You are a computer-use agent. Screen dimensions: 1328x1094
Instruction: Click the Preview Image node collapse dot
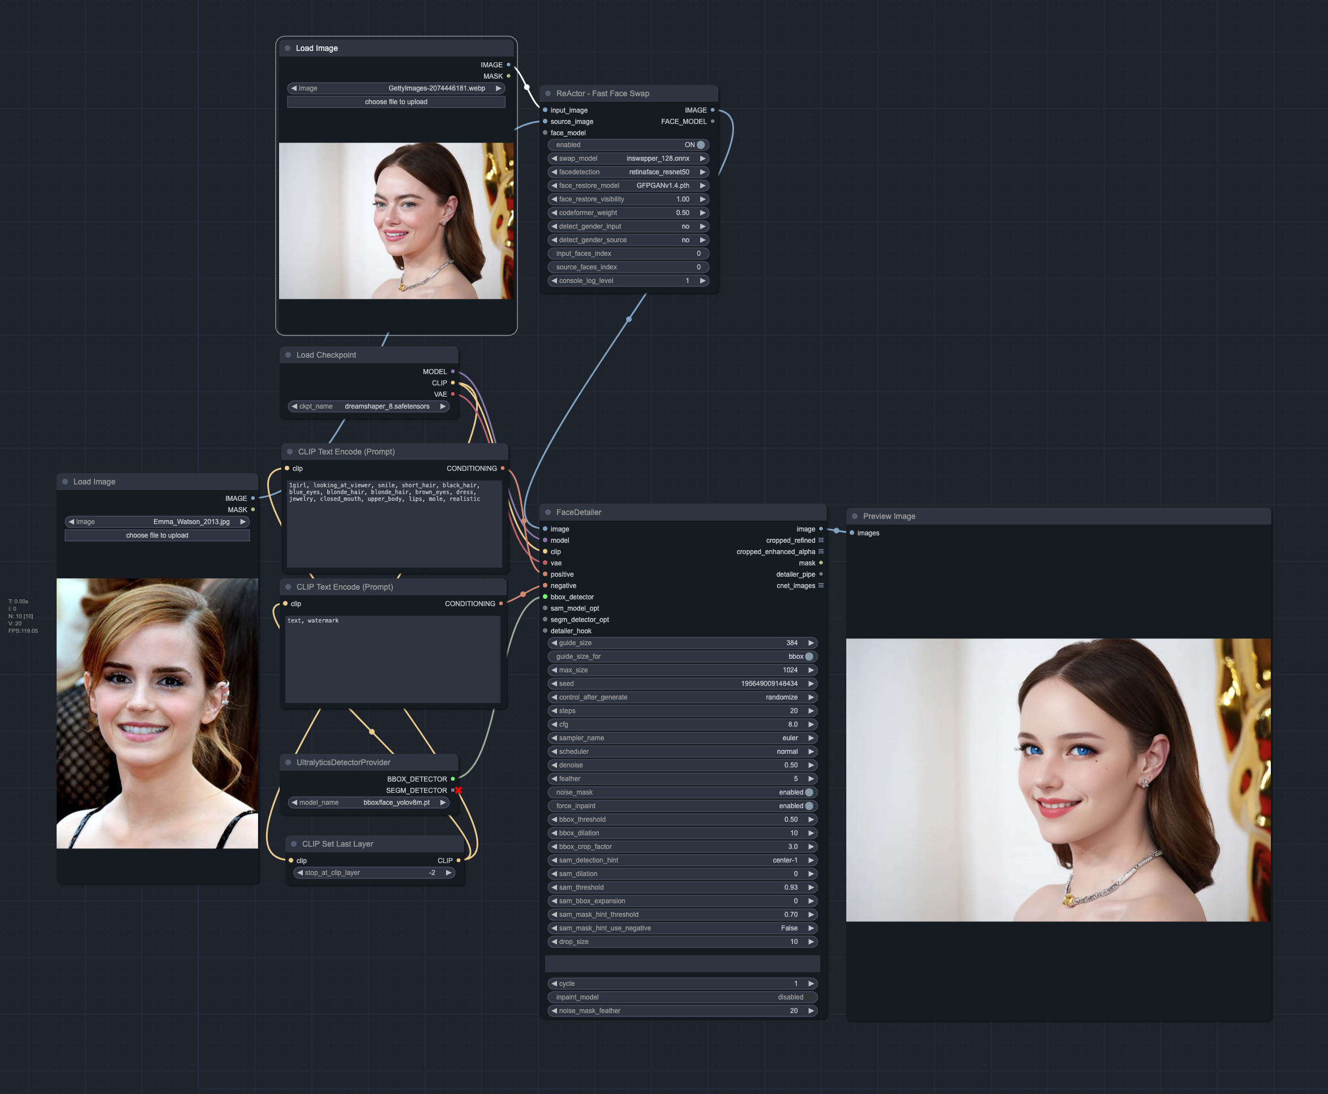pyautogui.click(x=855, y=516)
